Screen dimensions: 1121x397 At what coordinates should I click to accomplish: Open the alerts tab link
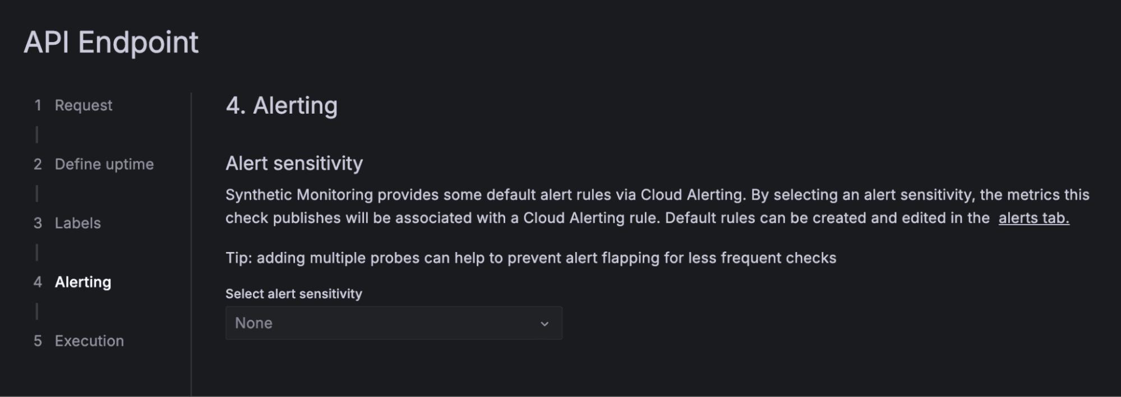click(x=1034, y=218)
